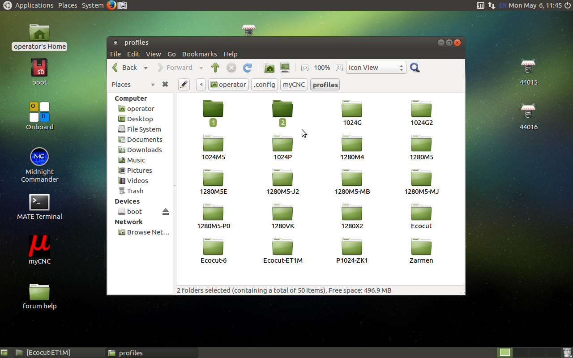Toggle the text location edit button
Viewport: 573px width, 358px height.
pyautogui.click(x=184, y=85)
